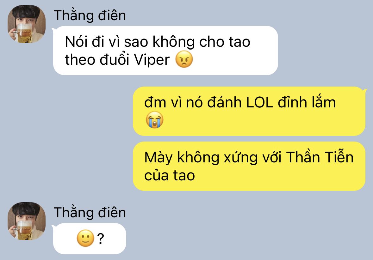This screenshot has width=373, height=260.
Task: Click the beer mug in top avatar
Action: [23, 33]
